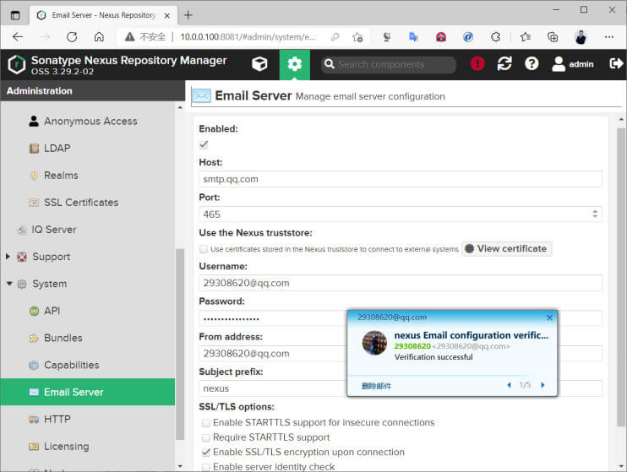The image size is (627, 472).
Task: Collapse the System tree node arrow
Action: (9, 284)
